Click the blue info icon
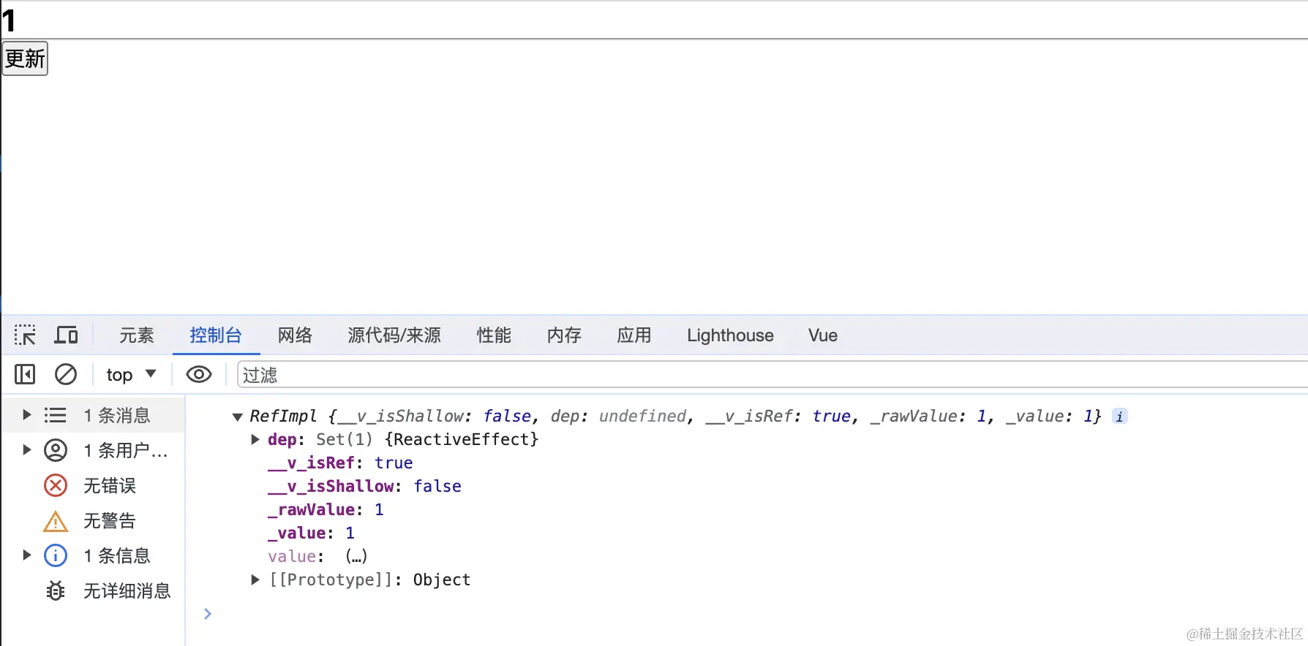This screenshot has width=1308, height=646. tap(56, 555)
